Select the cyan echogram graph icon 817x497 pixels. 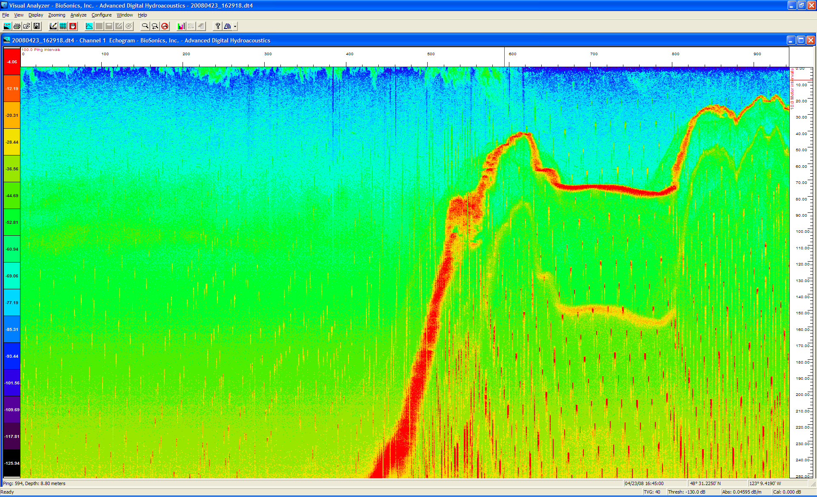89,26
